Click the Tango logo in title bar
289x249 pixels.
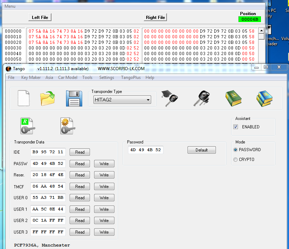8,69
